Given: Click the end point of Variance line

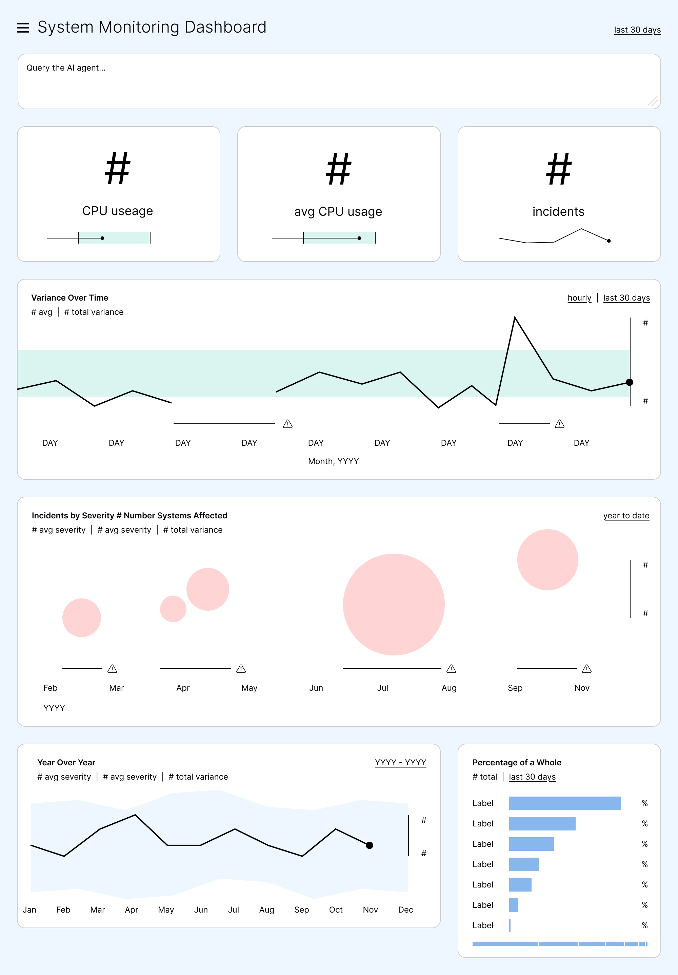Looking at the screenshot, I should (x=630, y=382).
